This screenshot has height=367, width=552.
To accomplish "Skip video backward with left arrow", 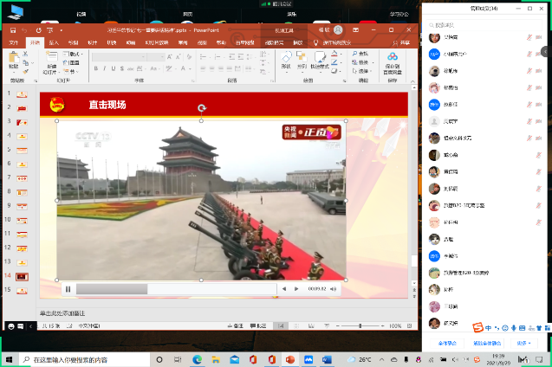I will 284,289.
